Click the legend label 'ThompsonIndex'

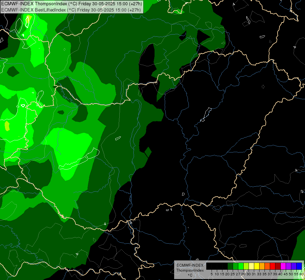coord(190,270)
